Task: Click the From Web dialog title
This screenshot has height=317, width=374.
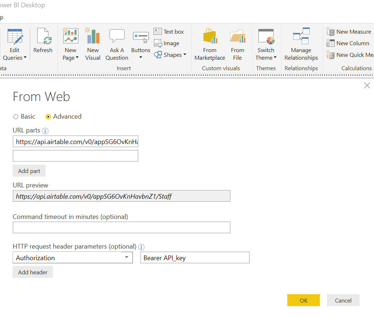Action: [x=41, y=97]
